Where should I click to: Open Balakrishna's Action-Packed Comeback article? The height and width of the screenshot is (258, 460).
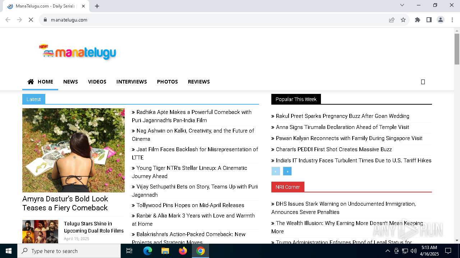pyautogui.click(x=189, y=238)
